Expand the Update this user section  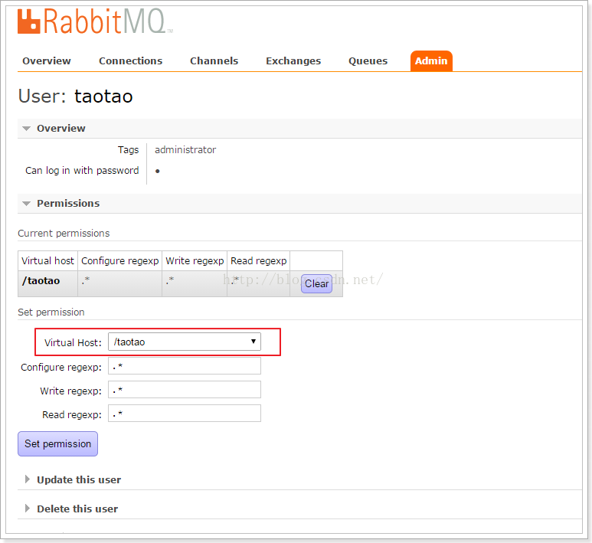(x=79, y=479)
